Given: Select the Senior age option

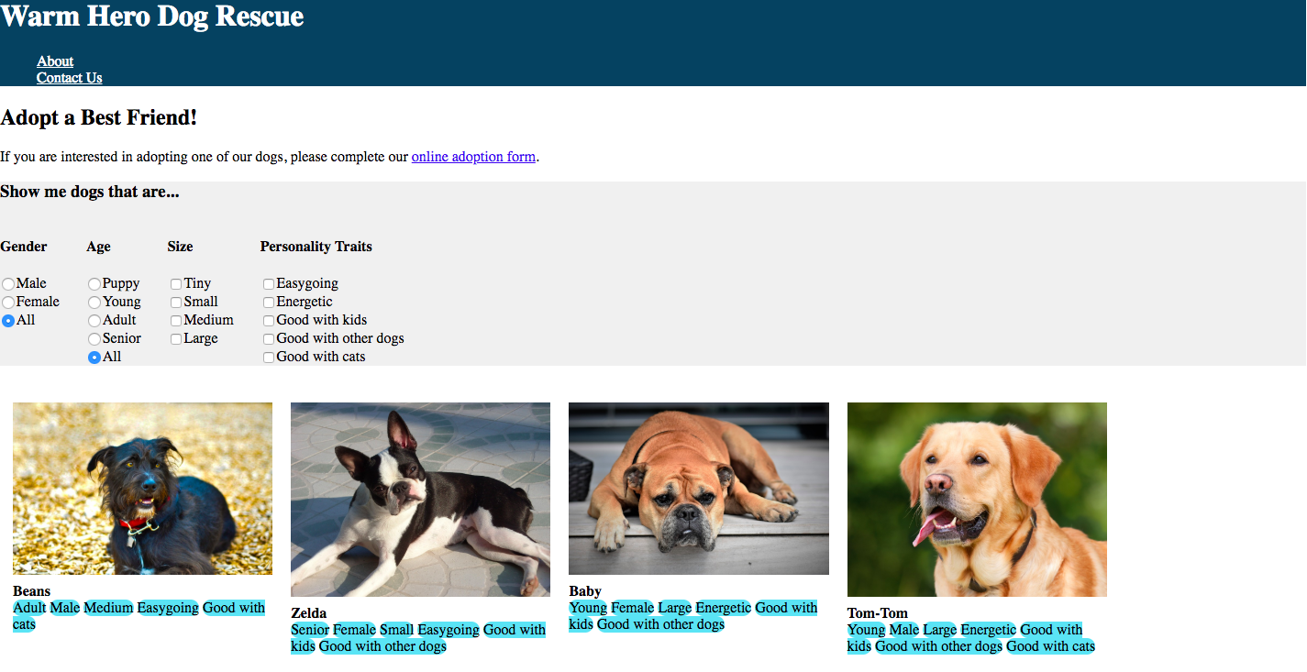Looking at the screenshot, I should point(94,339).
